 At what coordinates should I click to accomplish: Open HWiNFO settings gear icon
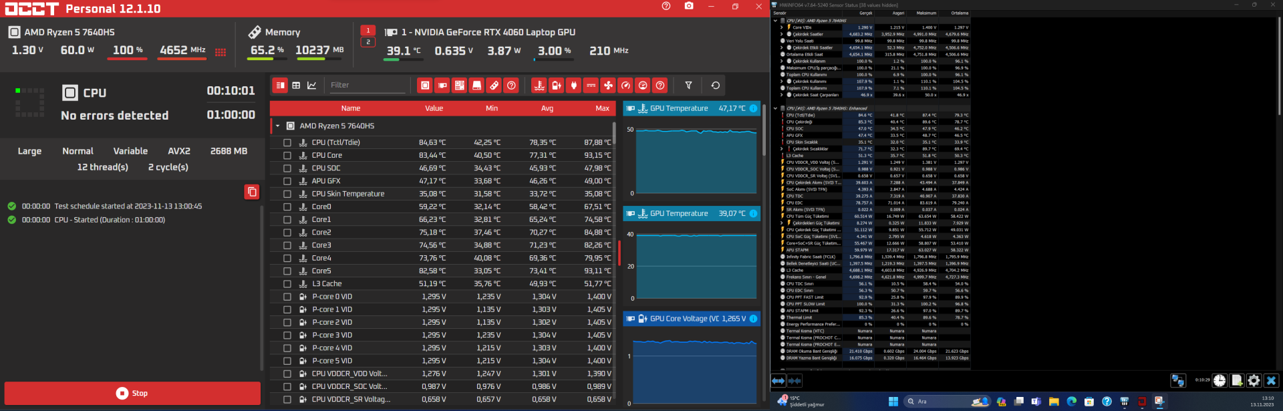[1254, 380]
